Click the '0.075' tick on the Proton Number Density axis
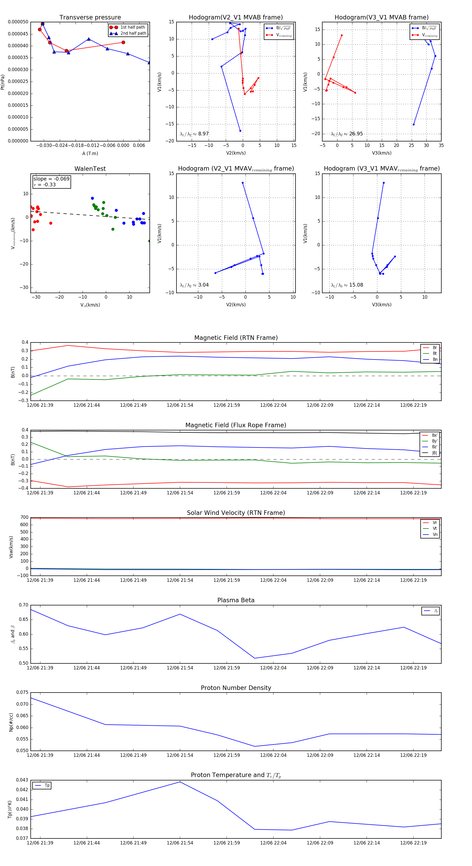 click(23, 692)
